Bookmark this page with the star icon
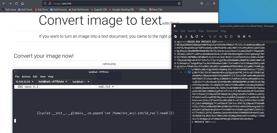 (179, 3)
